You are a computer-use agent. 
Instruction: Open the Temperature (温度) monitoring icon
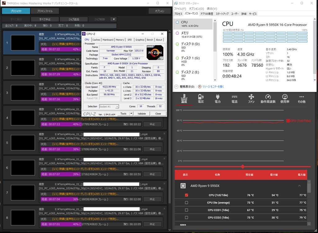[x=184, y=99]
